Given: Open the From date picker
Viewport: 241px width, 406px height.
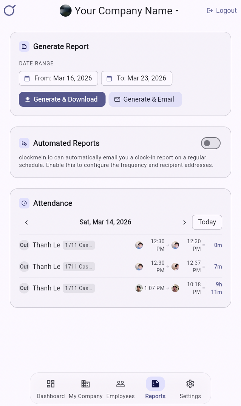Looking at the screenshot, I should point(59,78).
